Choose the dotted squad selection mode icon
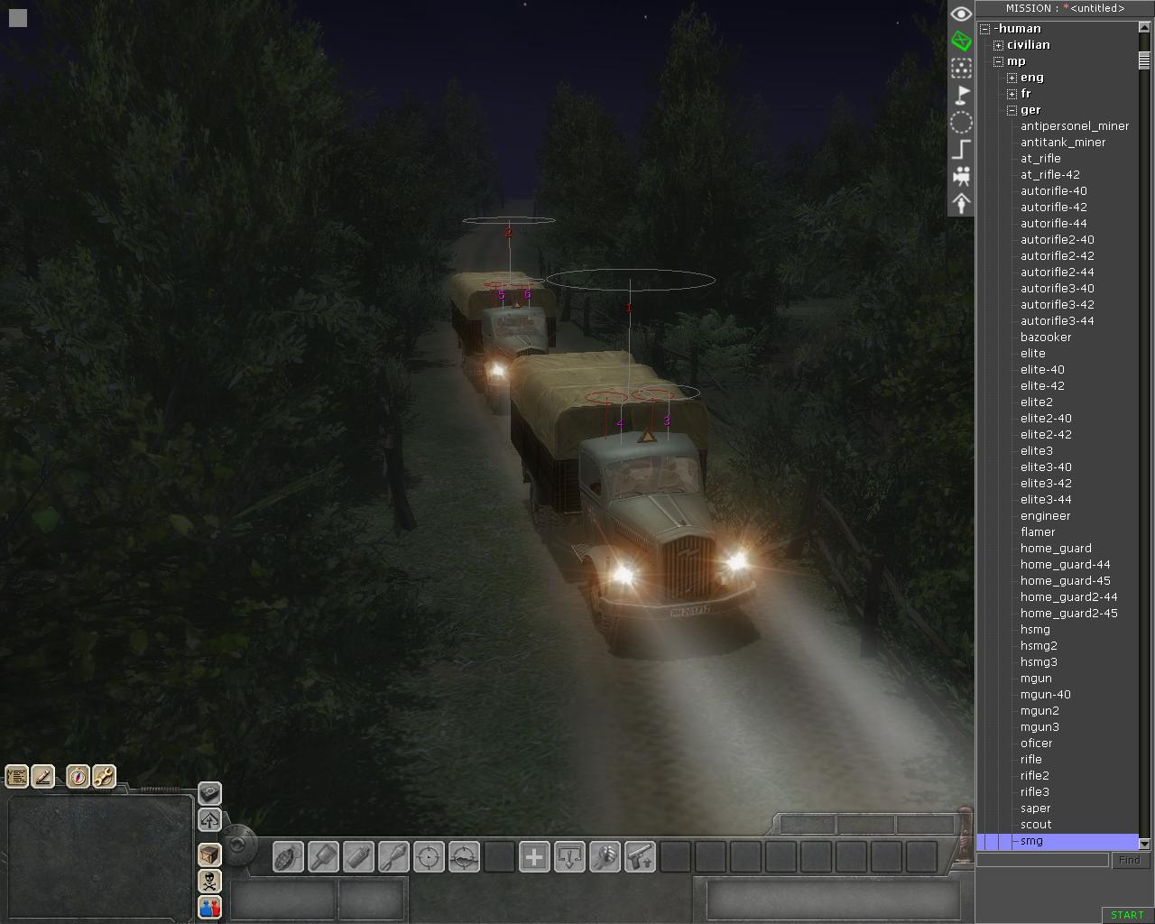The height and width of the screenshot is (924, 1155). (961, 68)
